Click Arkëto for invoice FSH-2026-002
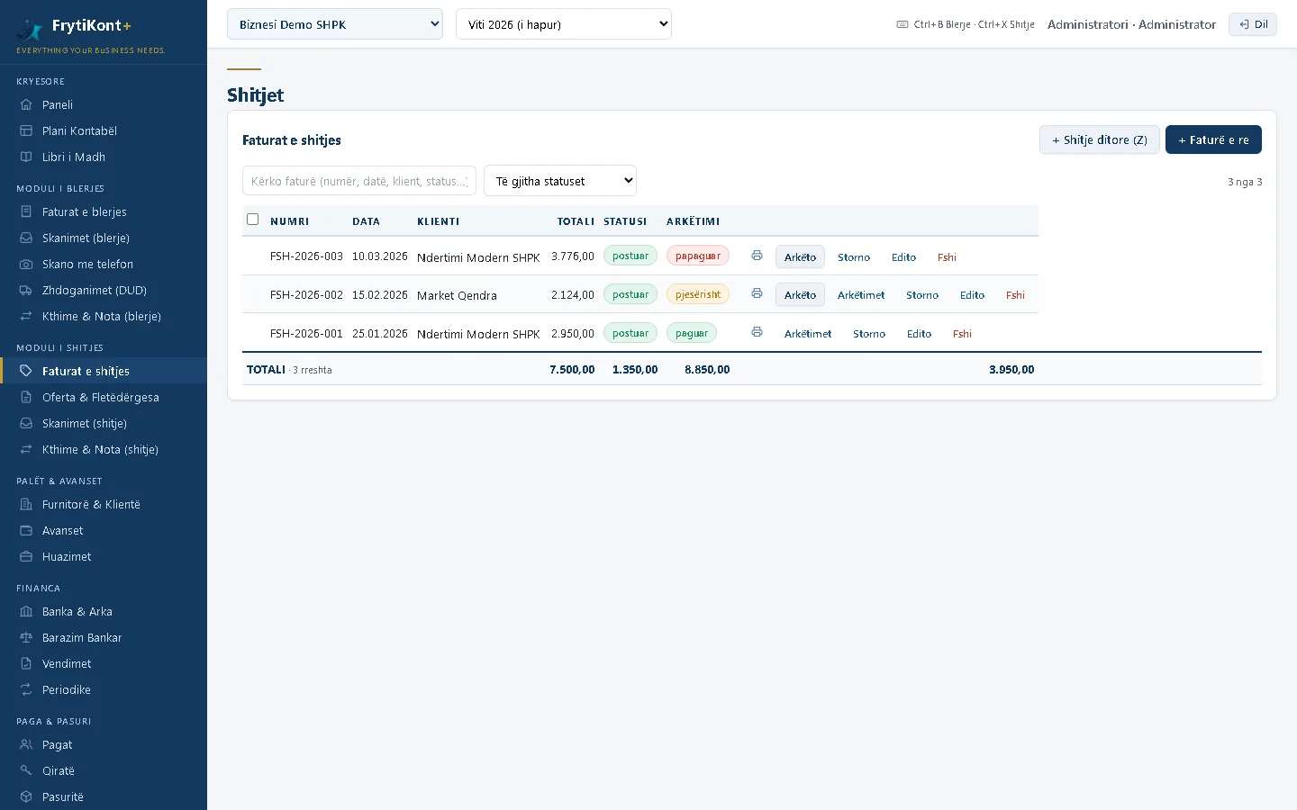The width and height of the screenshot is (1297, 810). coord(800,294)
